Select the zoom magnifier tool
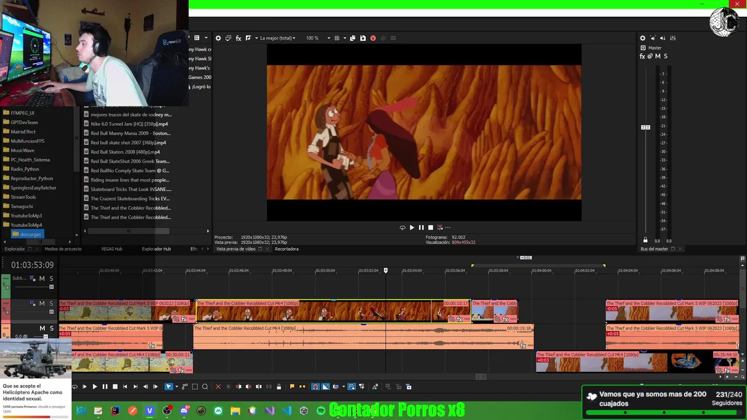 click(x=205, y=387)
